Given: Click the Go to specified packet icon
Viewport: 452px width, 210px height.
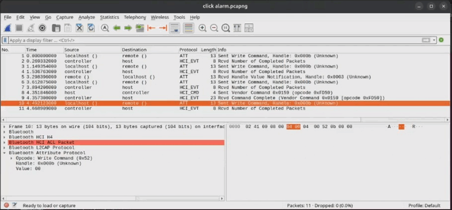Looking at the screenshot, I should point(140,28).
